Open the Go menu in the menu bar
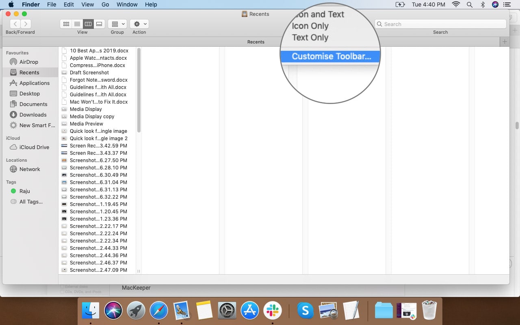Screen dimensions: 520x325 (105, 4)
